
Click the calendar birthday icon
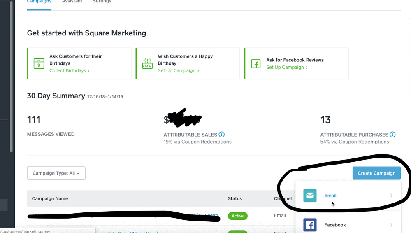38,64
